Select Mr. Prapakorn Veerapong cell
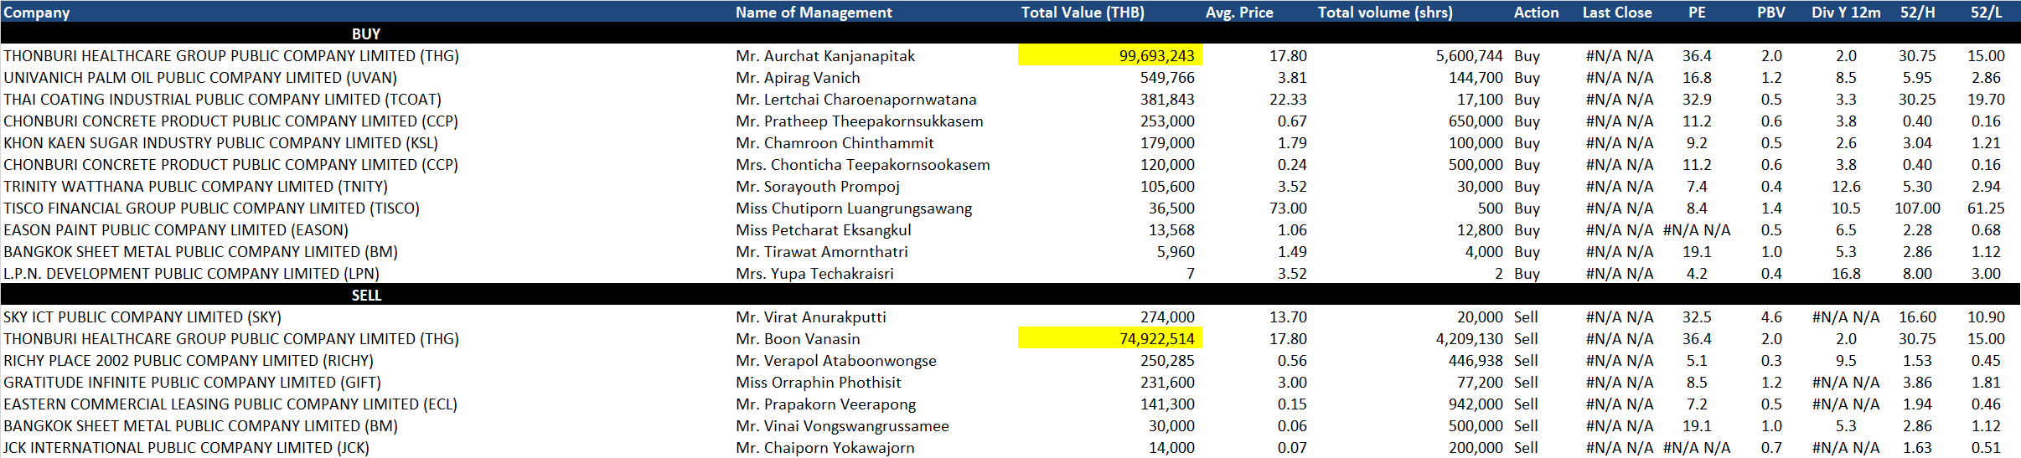The image size is (2021, 458). [x=826, y=404]
